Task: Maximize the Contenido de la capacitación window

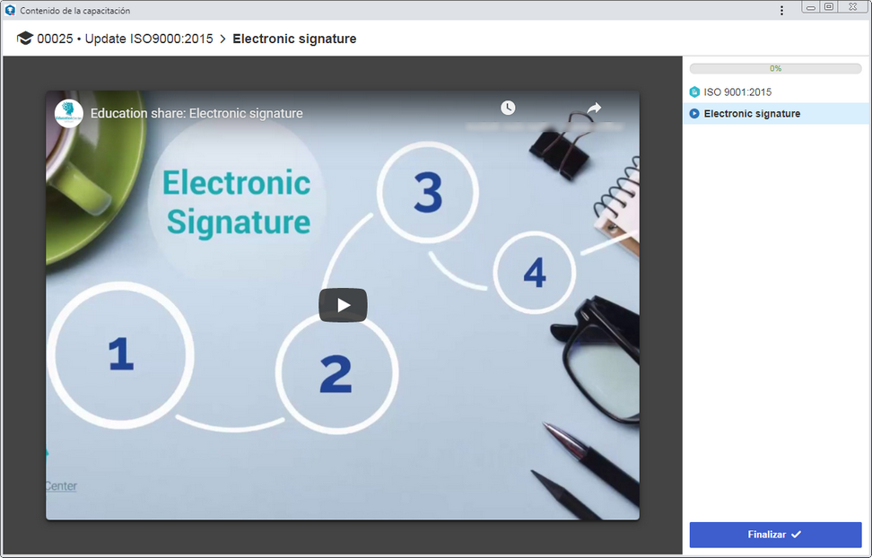Action: click(829, 6)
